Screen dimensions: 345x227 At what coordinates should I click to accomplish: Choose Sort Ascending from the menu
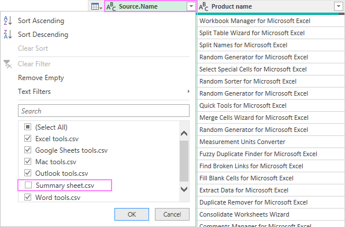(x=41, y=21)
